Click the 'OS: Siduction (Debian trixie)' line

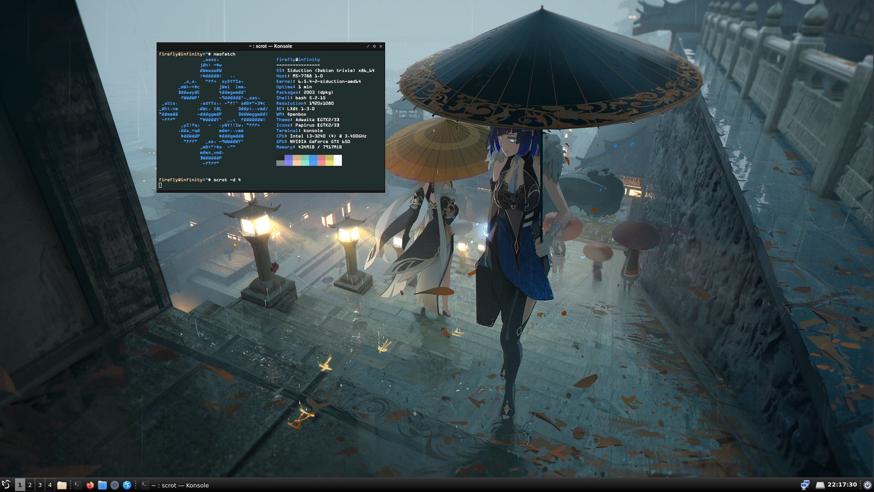point(325,71)
